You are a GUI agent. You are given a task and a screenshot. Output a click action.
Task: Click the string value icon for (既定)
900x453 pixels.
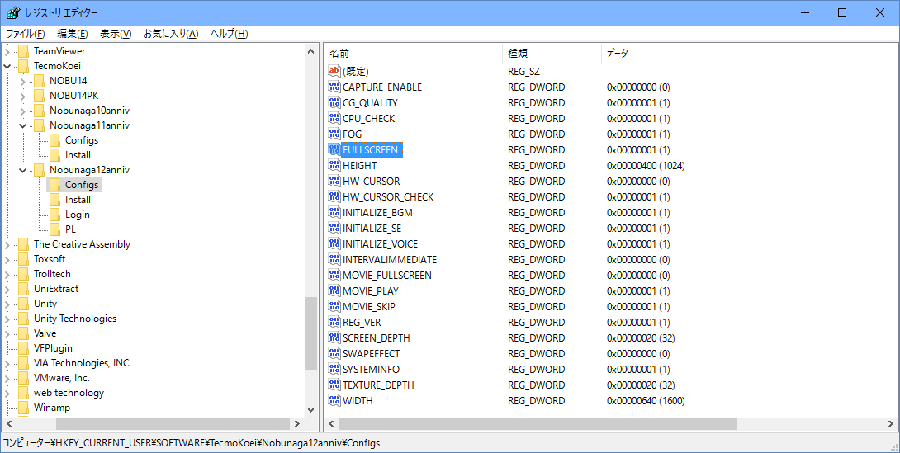tap(334, 72)
